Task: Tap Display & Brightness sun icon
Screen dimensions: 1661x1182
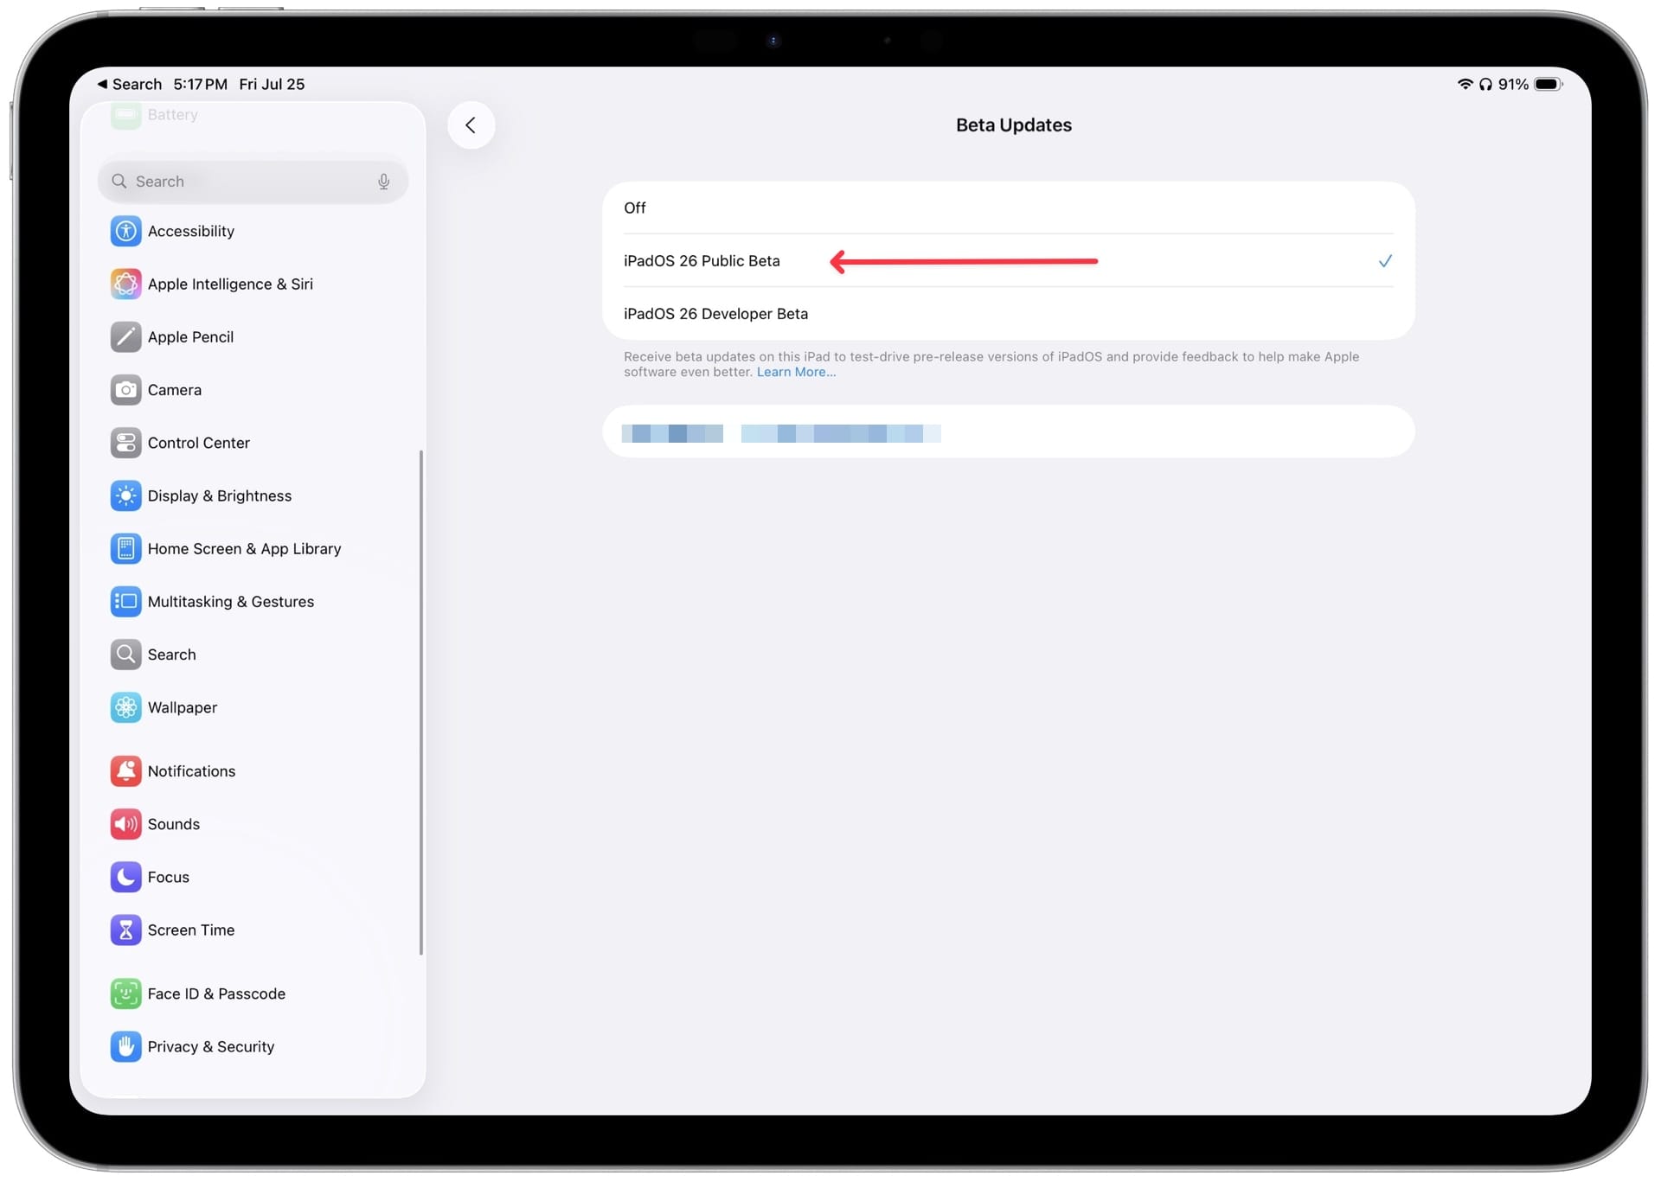Action: click(x=125, y=495)
